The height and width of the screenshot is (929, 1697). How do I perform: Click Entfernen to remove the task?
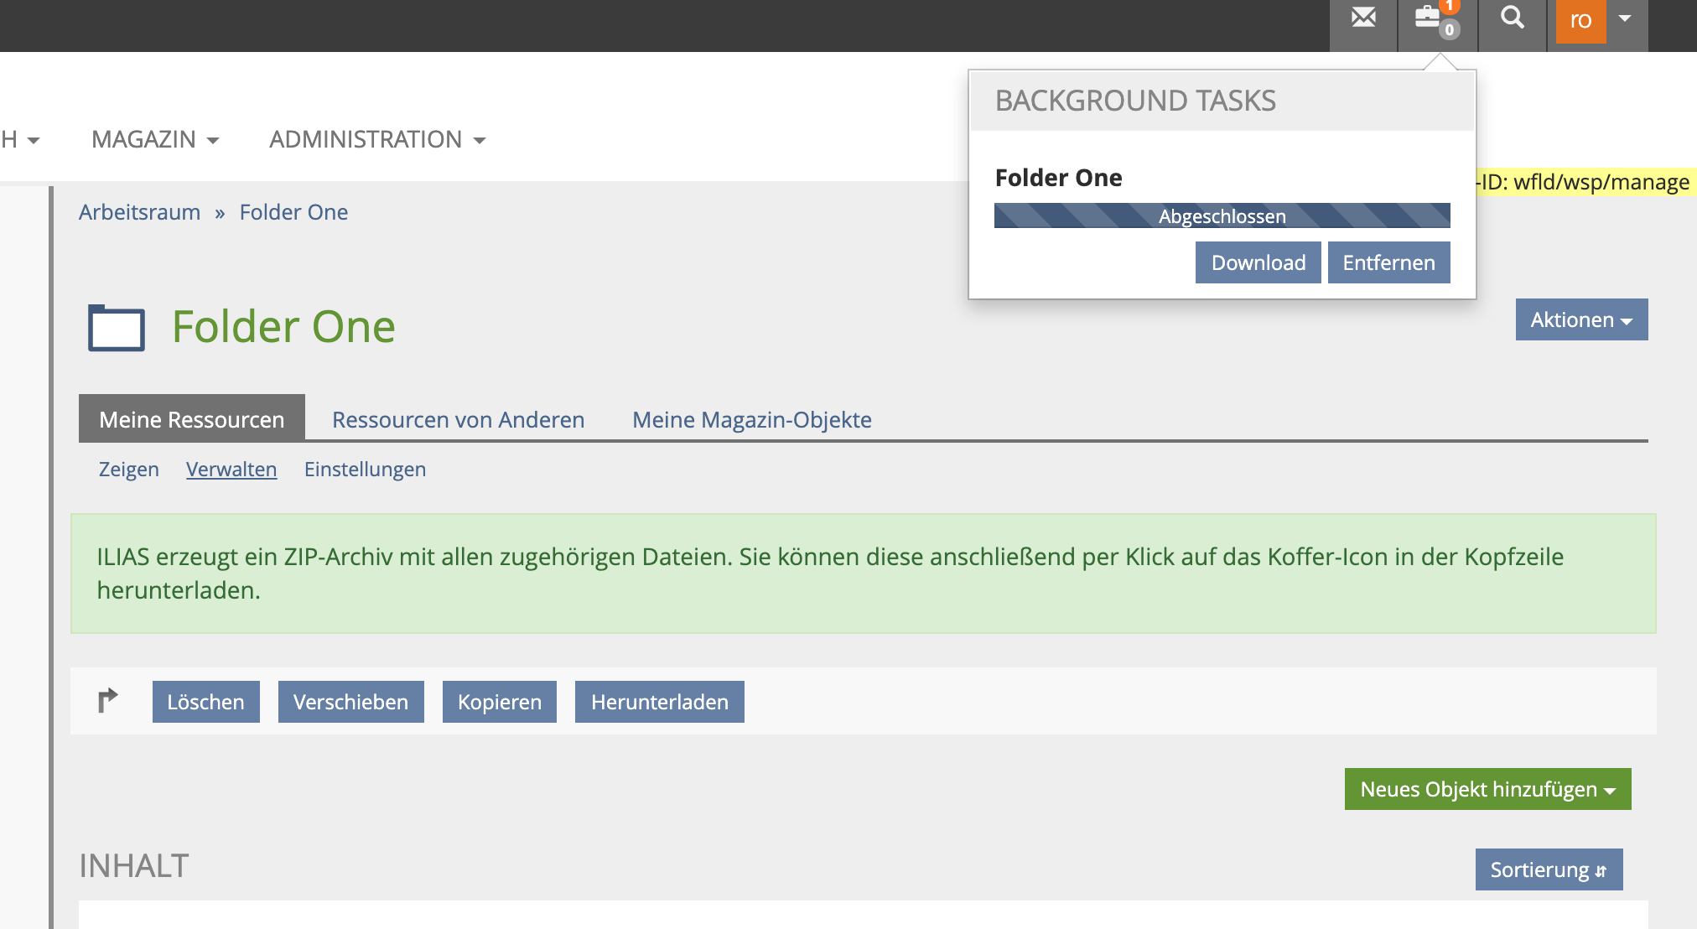click(1388, 262)
